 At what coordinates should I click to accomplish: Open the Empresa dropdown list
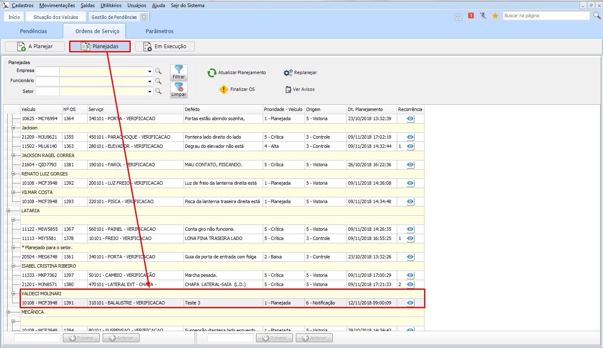pos(150,72)
